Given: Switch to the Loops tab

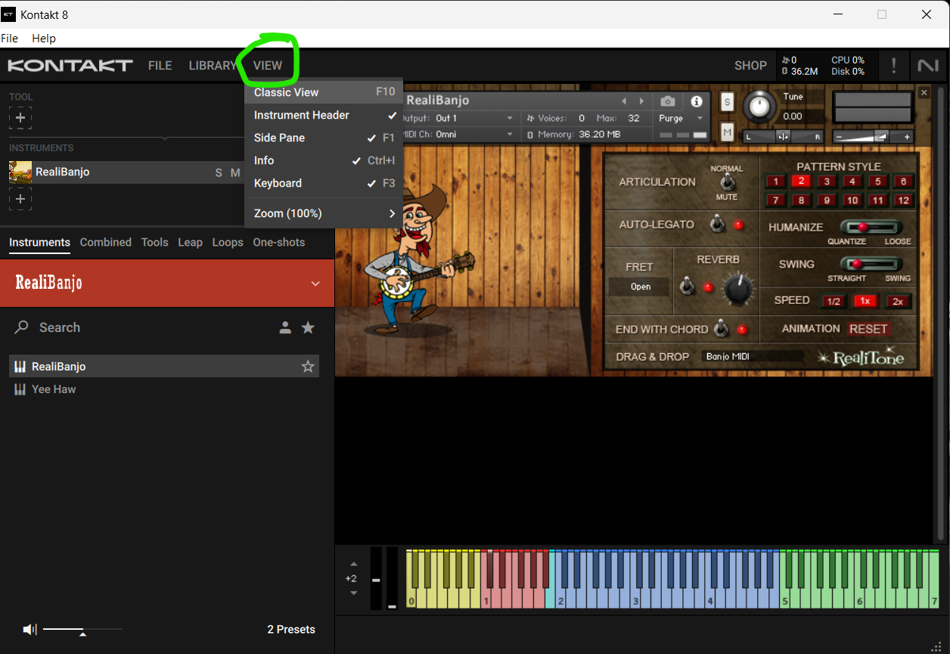Looking at the screenshot, I should point(228,243).
